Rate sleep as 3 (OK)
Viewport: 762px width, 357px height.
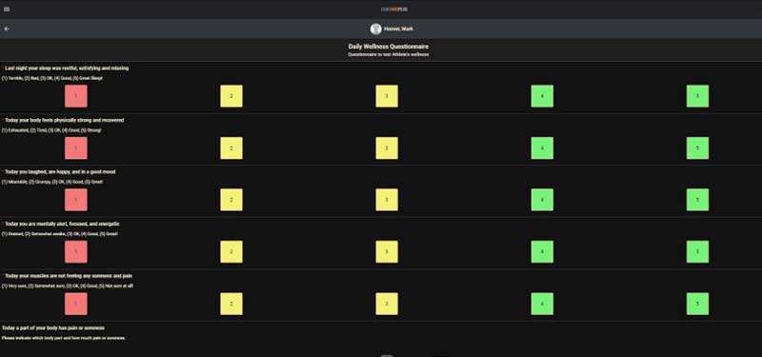tap(387, 96)
